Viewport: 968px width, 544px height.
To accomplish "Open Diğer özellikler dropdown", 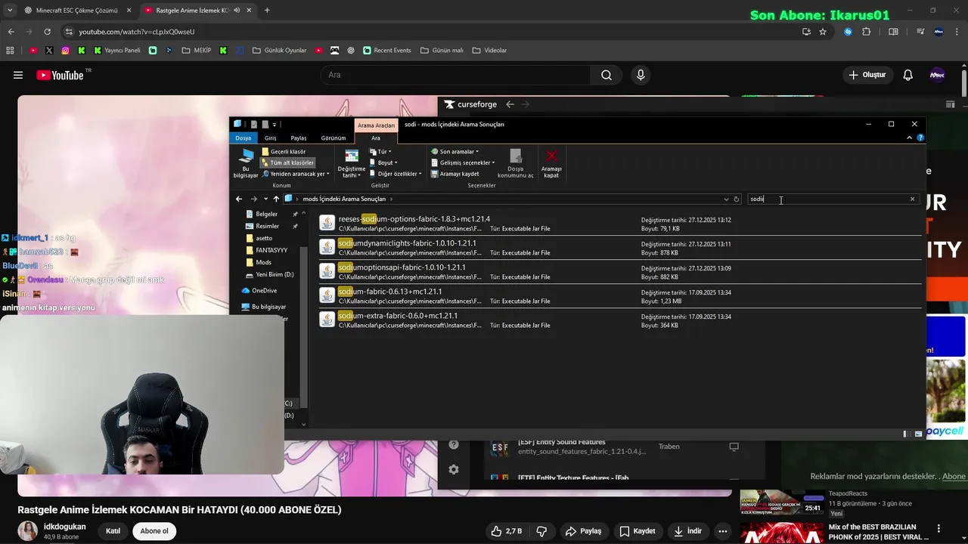I will pyautogui.click(x=396, y=174).
